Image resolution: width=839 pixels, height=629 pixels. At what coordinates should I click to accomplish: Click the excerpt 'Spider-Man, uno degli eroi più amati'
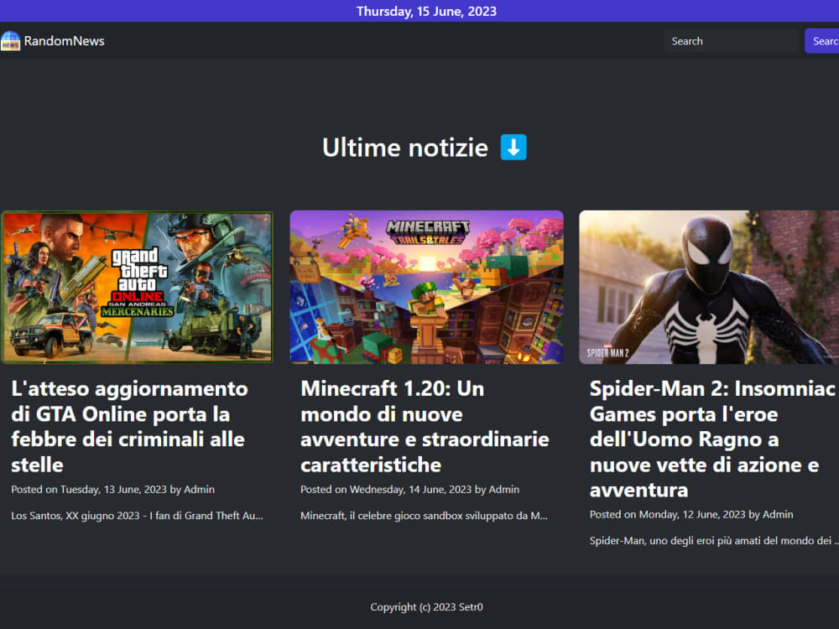714,541
